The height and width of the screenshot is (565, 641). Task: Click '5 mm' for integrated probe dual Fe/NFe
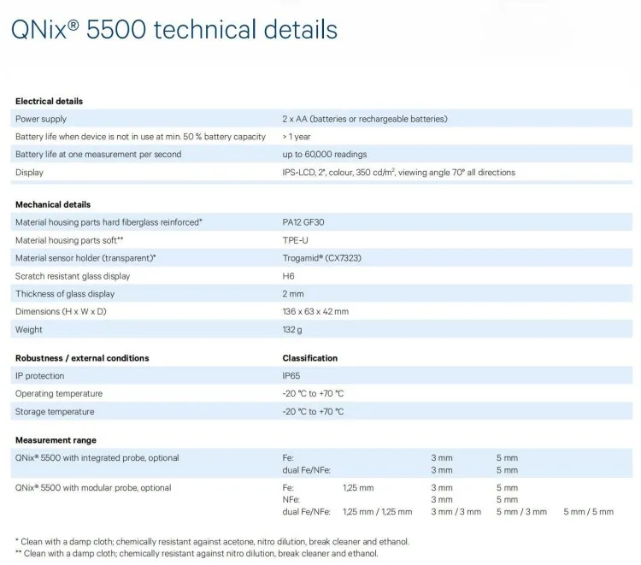(x=507, y=470)
